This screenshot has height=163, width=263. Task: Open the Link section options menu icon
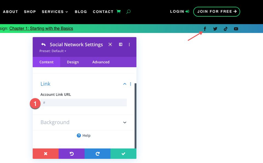pos(130,84)
